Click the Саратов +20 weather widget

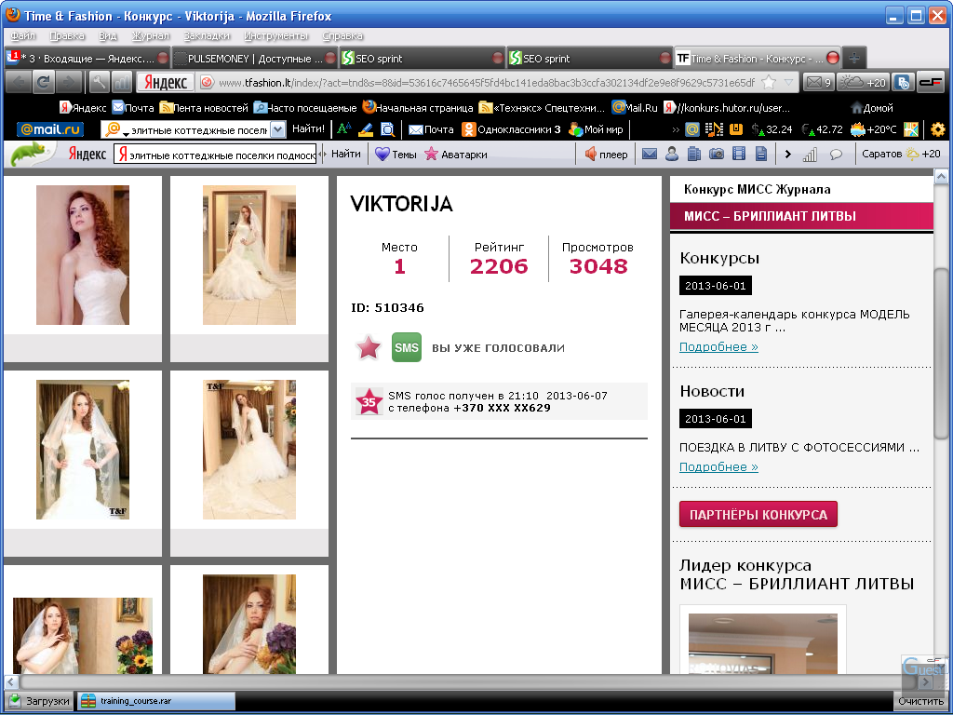[901, 154]
